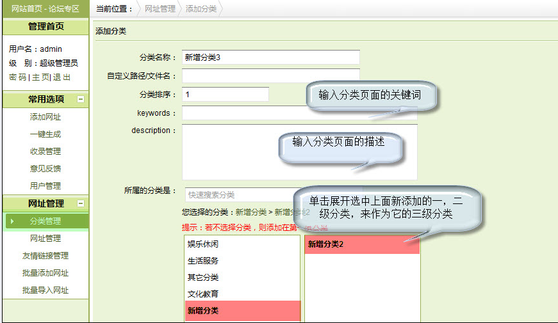Open 用户管理 in sidebar
Image resolution: width=558 pixels, height=323 pixels.
click(45, 186)
